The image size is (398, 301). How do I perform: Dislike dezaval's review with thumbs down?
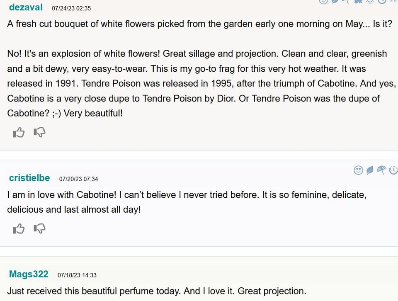(39, 133)
